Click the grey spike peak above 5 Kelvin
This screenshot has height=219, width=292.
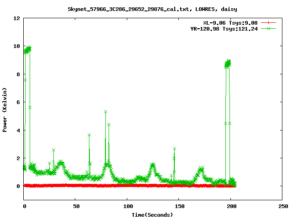[105, 112]
